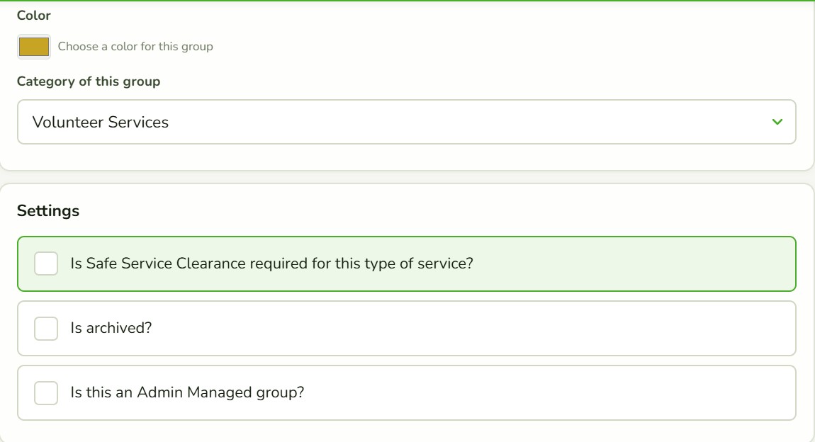Click "Is Safe Service Clearance required" label text
Screen dimensions: 815x442
272,263
